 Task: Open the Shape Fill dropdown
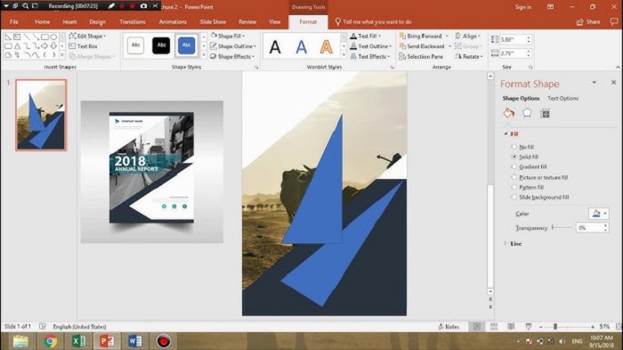click(x=228, y=36)
